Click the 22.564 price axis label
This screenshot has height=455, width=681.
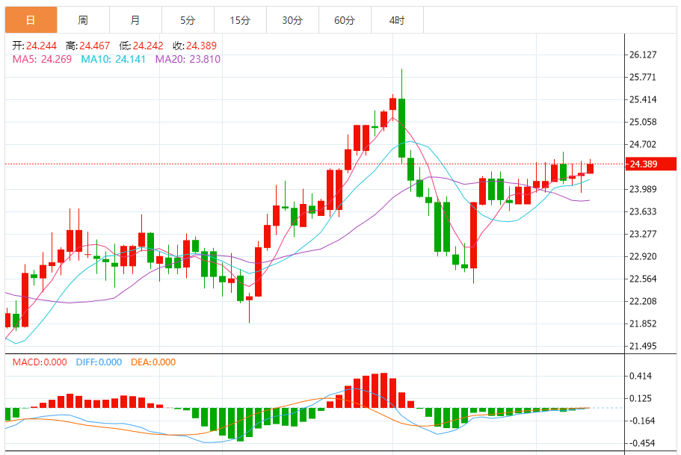tap(643, 279)
